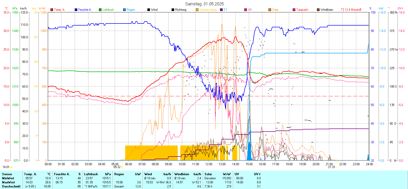Select the Windböen column header in the table
Screen dimensions: 408x189
(182, 174)
